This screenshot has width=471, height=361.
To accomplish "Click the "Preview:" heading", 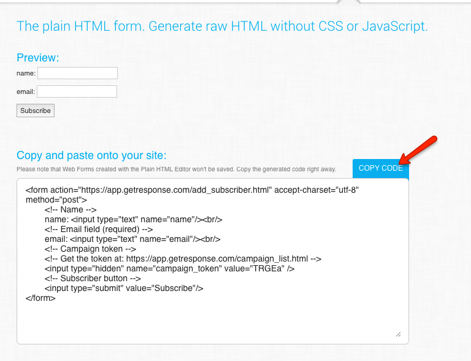I will pos(37,58).
